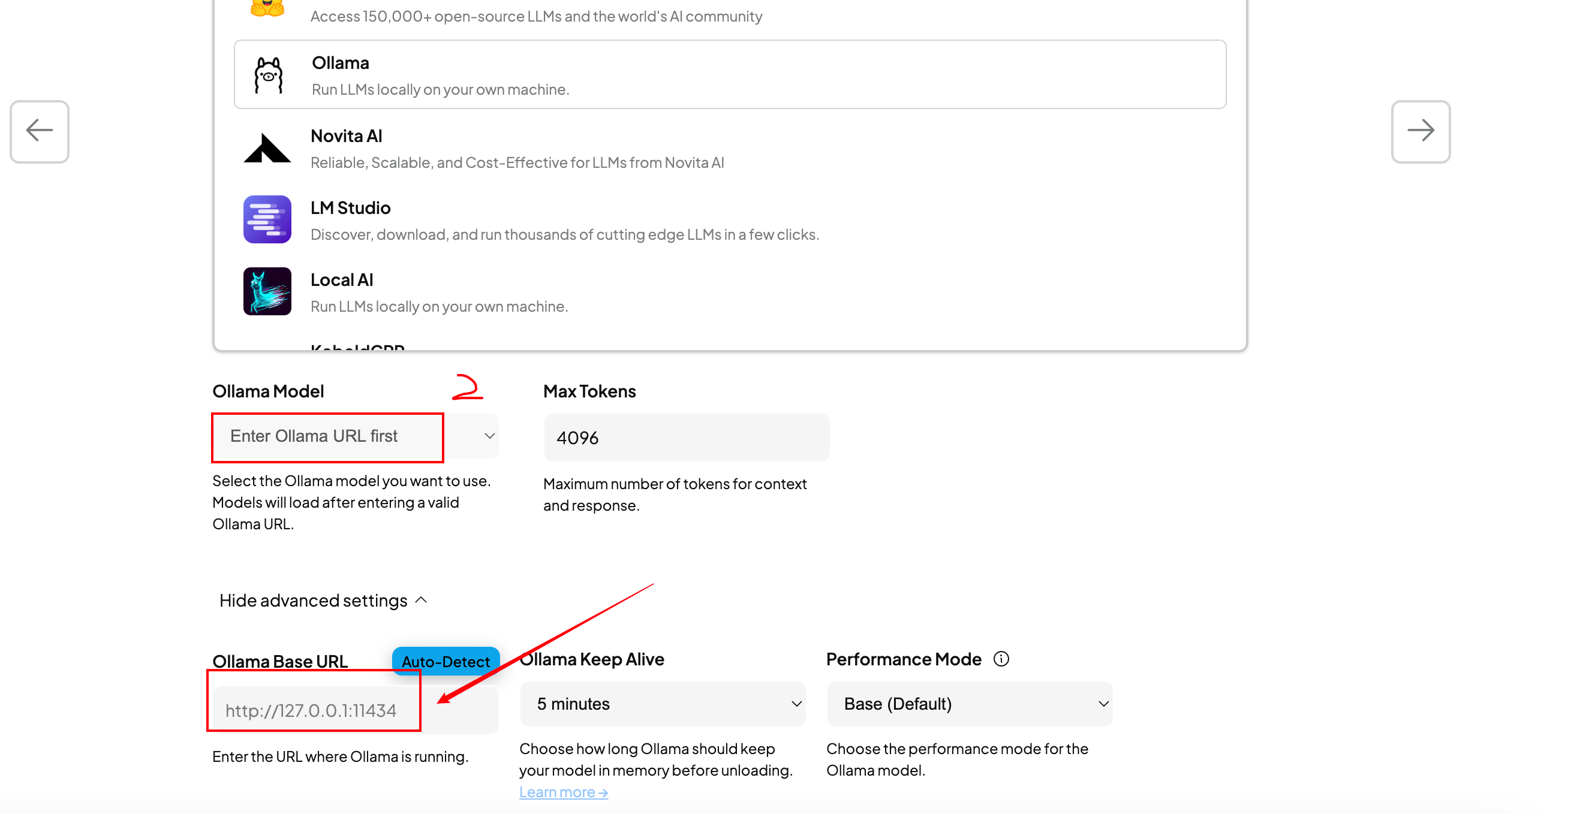Click the LM Studio purple icon
This screenshot has width=1571, height=814.
tap(267, 219)
